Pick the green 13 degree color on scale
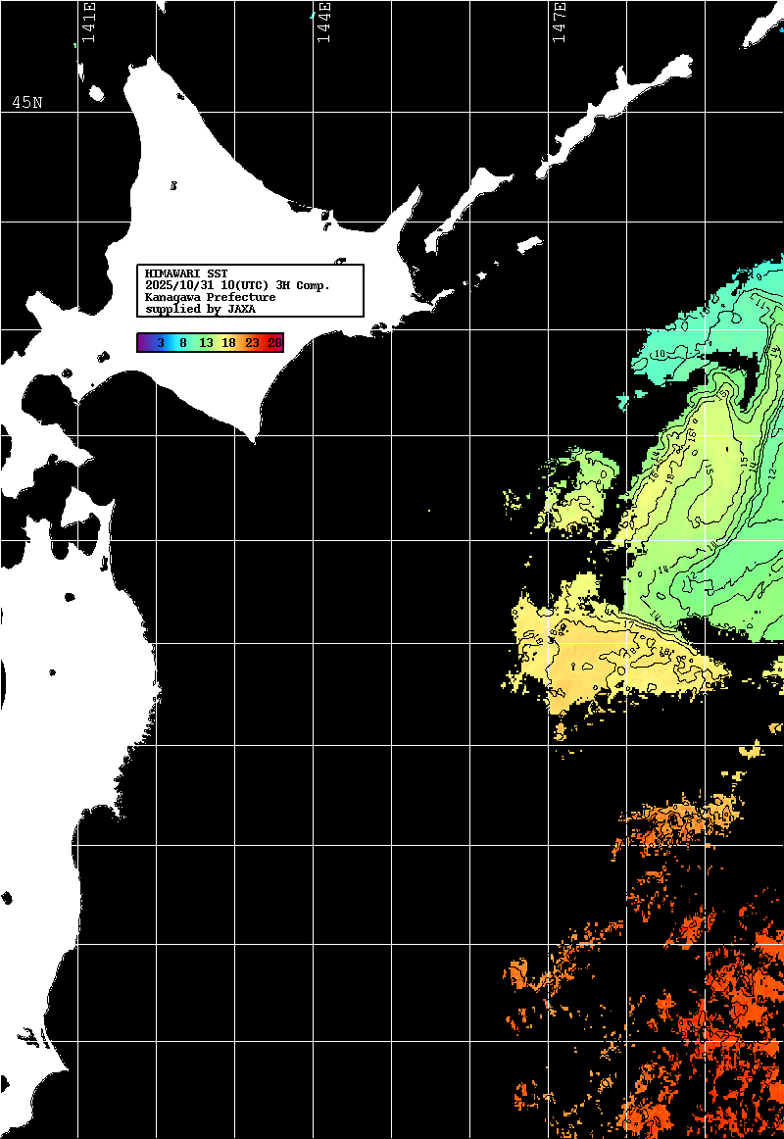This screenshot has width=784, height=1139. [206, 342]
